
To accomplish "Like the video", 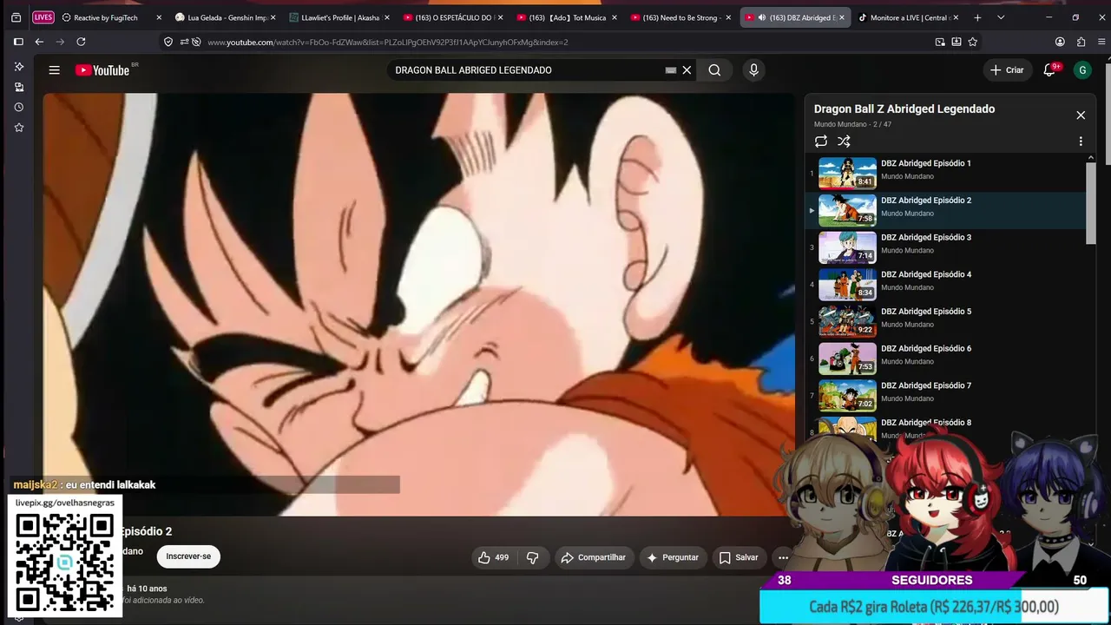I will click(x=493, y=557).
